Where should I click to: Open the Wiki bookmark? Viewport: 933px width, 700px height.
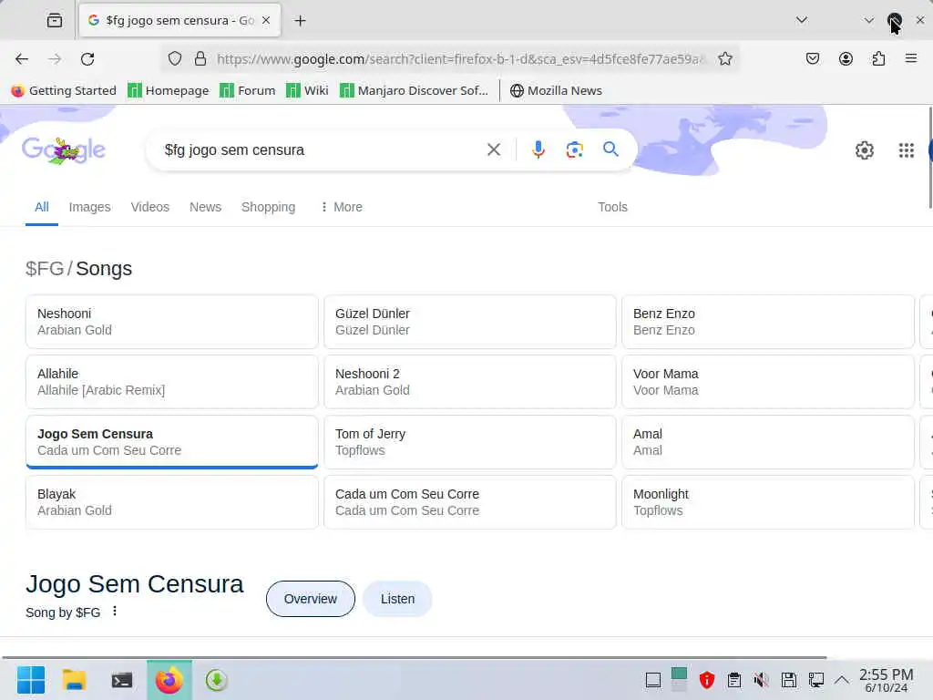tap(307, 90)
